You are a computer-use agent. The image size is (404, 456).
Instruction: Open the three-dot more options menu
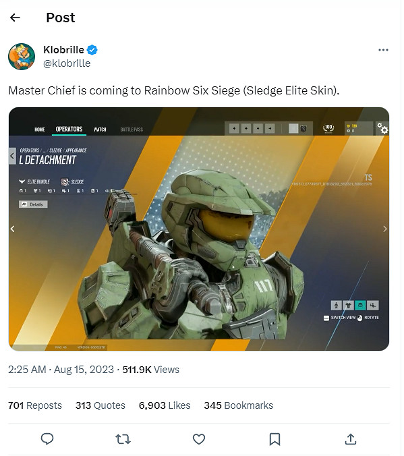383,50
